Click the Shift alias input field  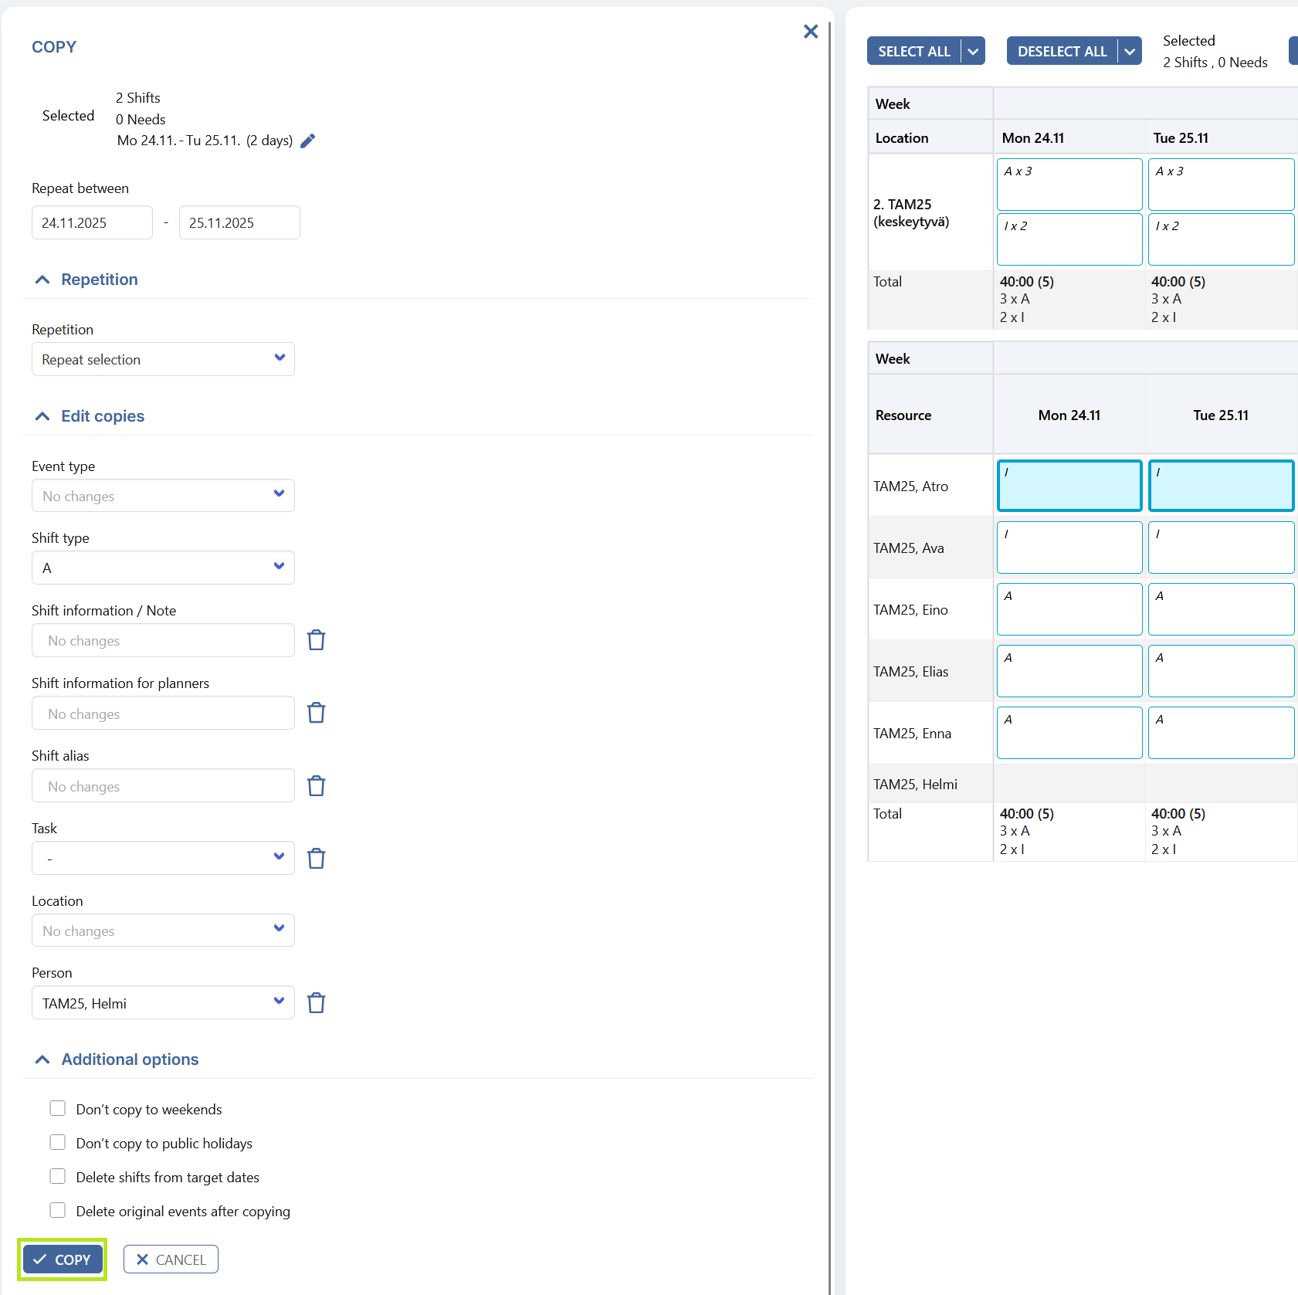pos(163,785)
